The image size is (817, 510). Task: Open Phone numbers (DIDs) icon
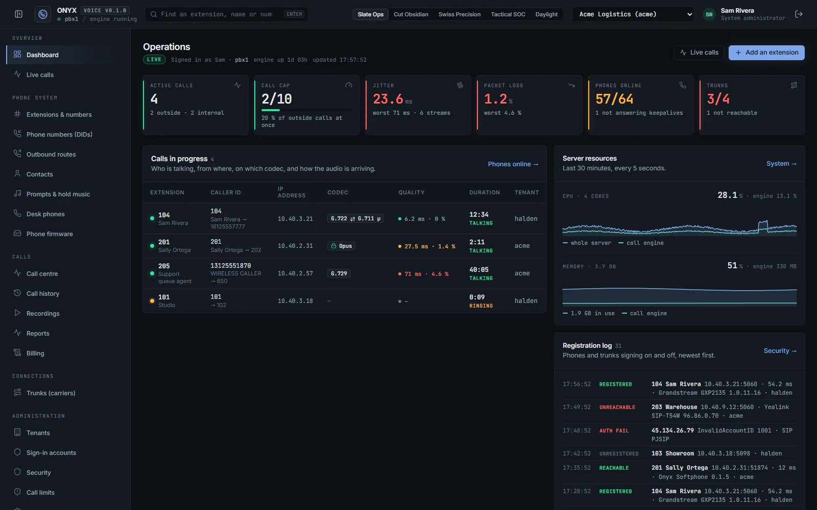click(x=17, y=134)
